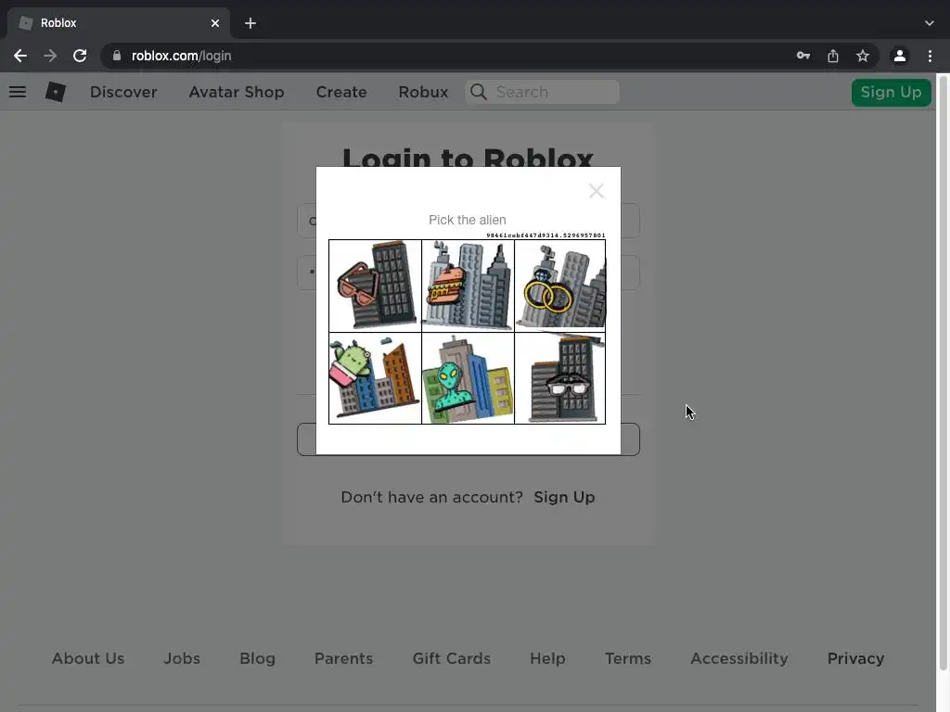Pick the black eyeglasses image tile

559,378
